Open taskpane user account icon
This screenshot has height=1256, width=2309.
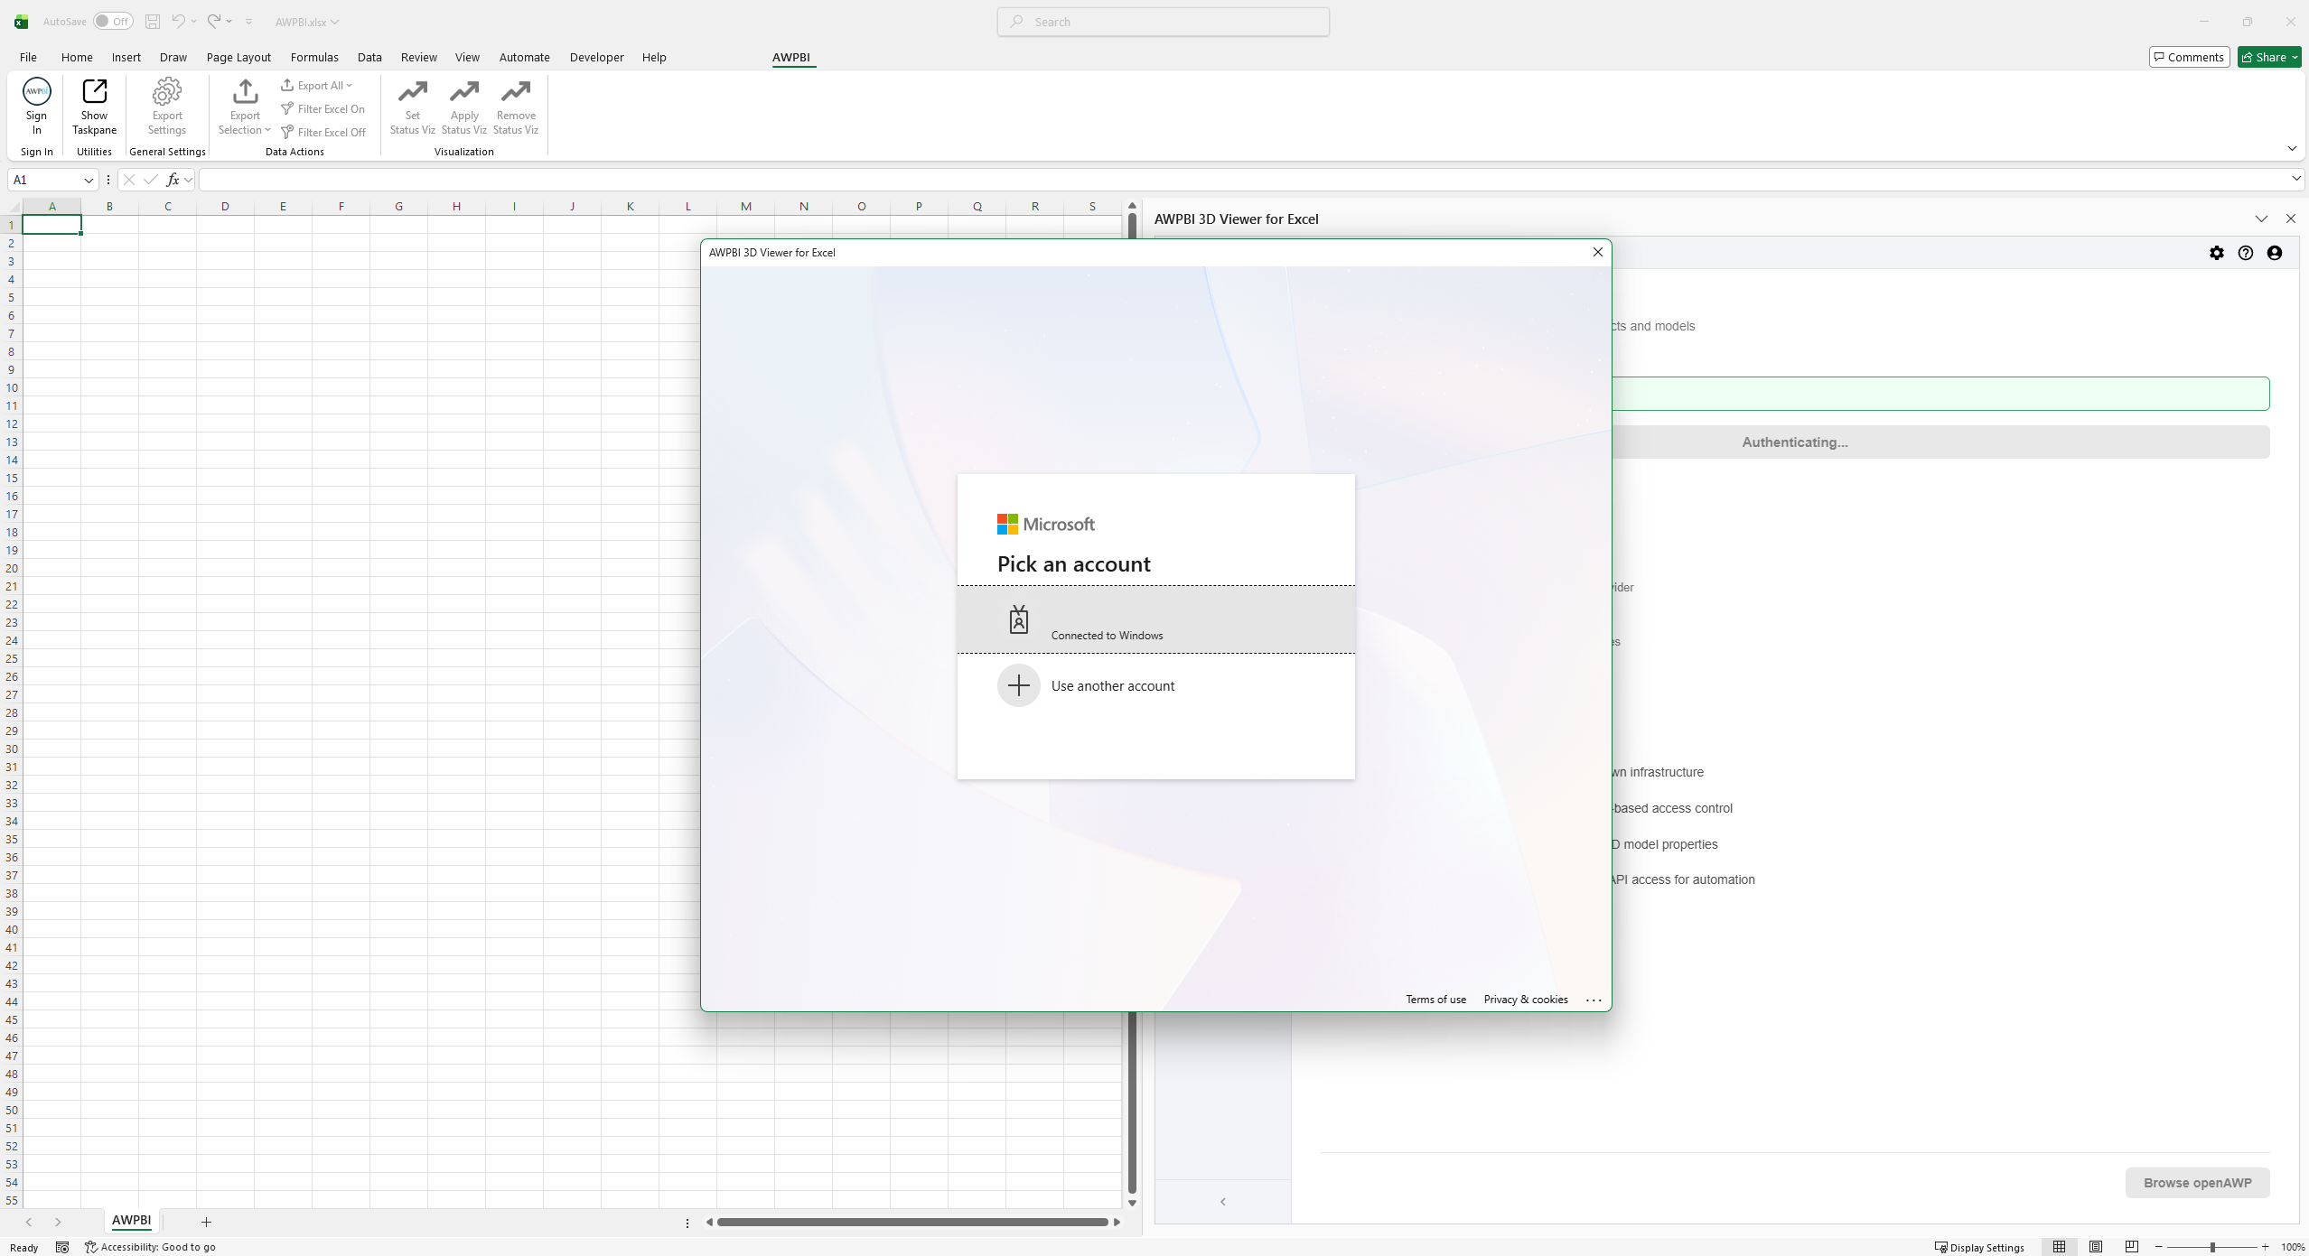2275,253
